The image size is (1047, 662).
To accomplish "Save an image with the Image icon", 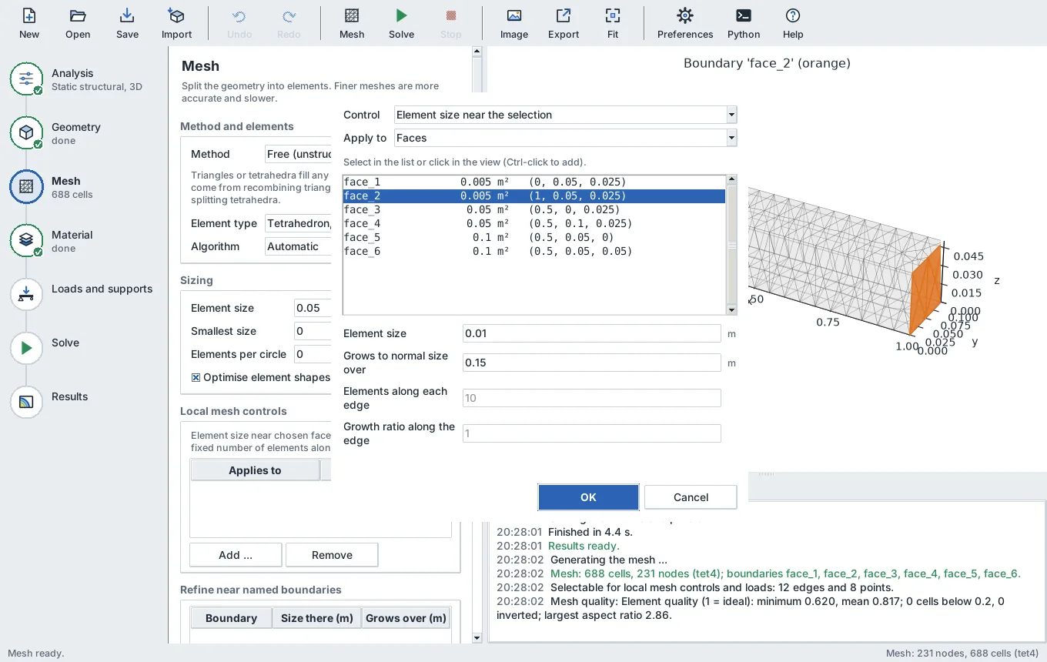I will pos(514,23).
